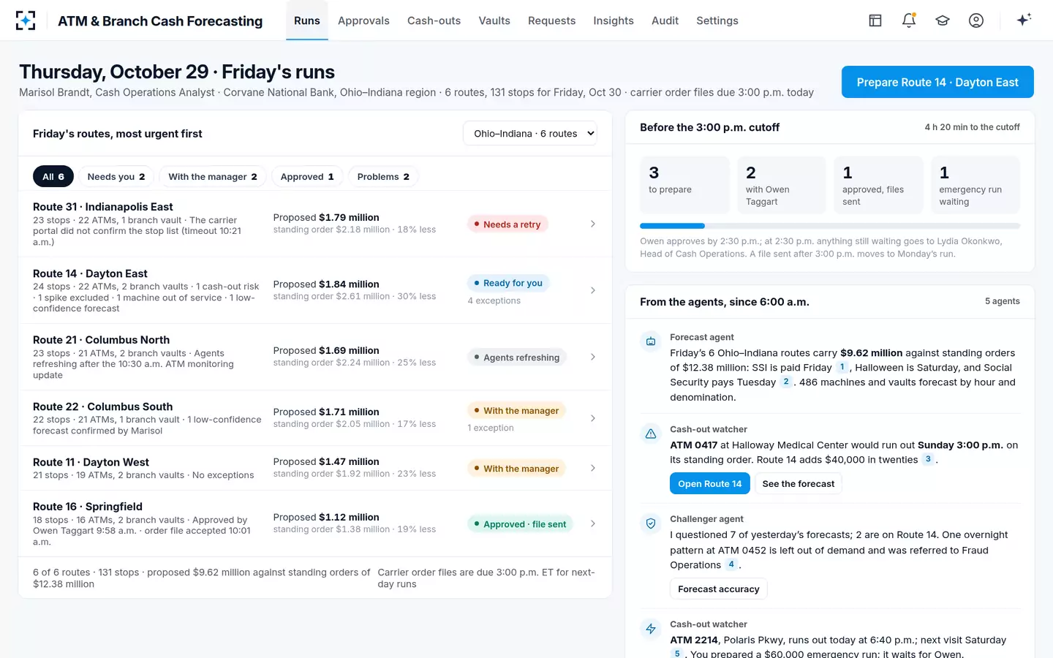Click the lightning icon beside ATM 2214 alert
This screenshot has width=1053, height=658.
(x=651, y=629)
